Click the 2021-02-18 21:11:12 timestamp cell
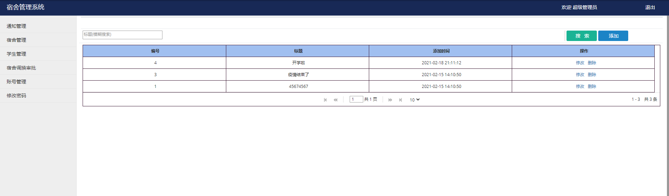The width and height of the screenshot is (669, 196). pos(440,63)
